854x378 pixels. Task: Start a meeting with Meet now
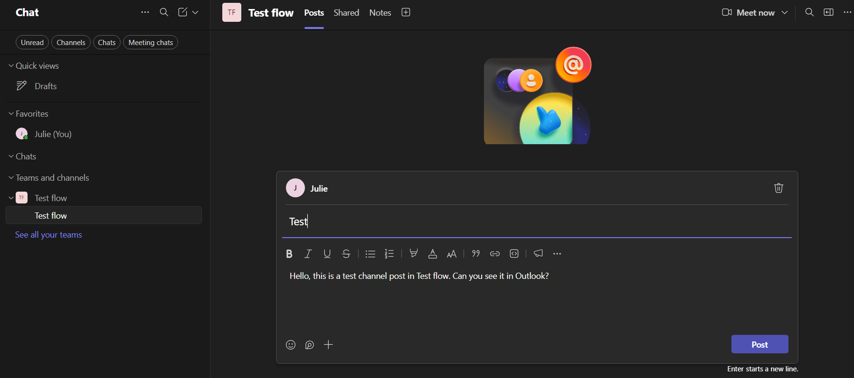748,13
